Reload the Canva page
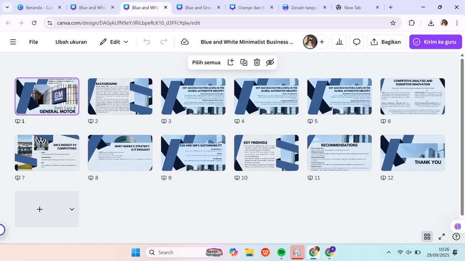The image size is (465, 261). 34,23
